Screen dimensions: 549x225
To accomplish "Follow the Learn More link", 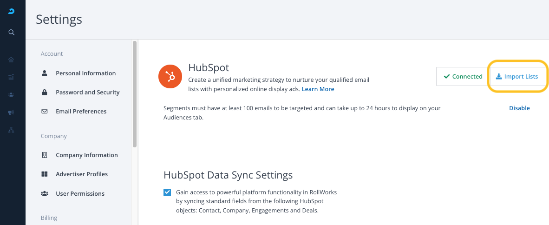I will pyautogui.click(x=318, y=89).
